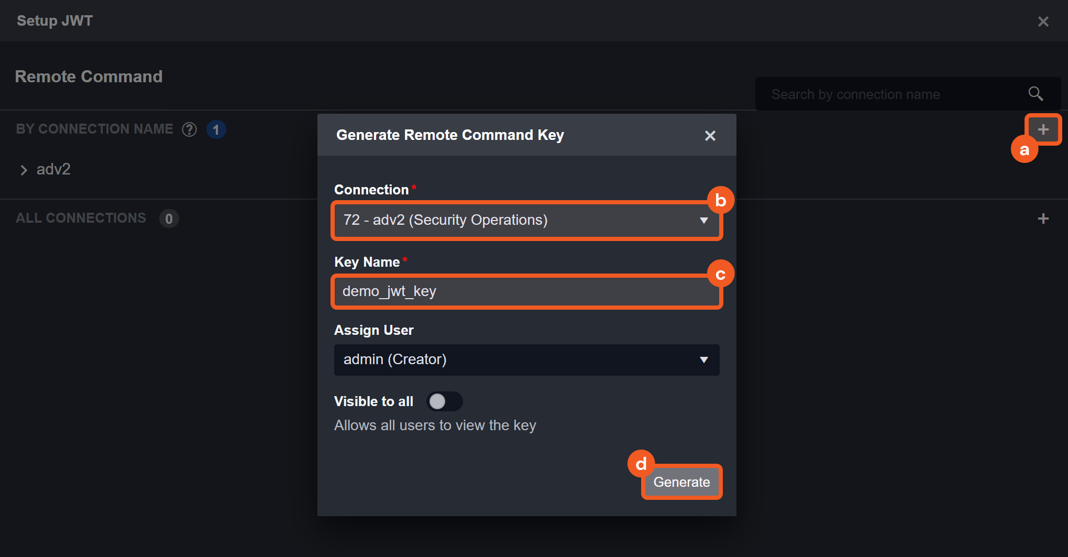
Task: Expand the adv2 connection chevron
Action: [x=24, y=170]
